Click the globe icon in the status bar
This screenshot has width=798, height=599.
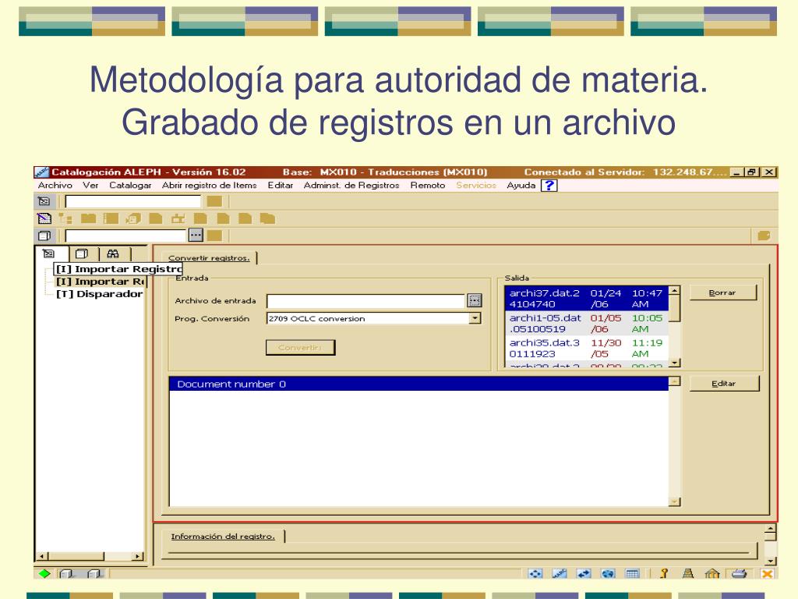pos(608,573)
